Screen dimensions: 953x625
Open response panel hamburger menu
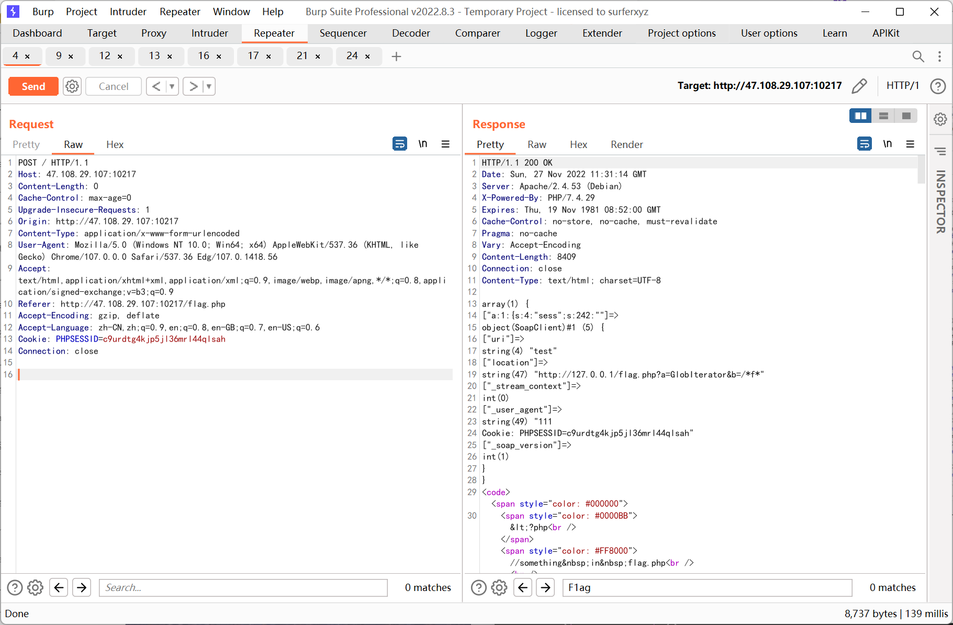pos(910,144)
